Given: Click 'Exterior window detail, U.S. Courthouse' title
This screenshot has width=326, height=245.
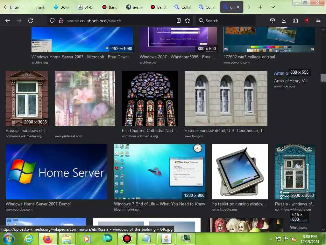Looking at the screenshot, I should pos(225,130).
